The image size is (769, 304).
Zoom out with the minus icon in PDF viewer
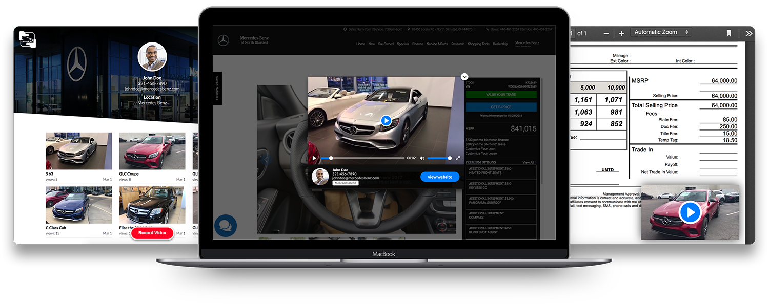[605, 33]
